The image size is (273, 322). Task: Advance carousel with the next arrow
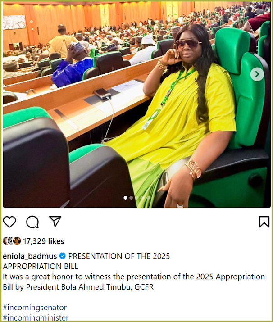click(257, 74)
